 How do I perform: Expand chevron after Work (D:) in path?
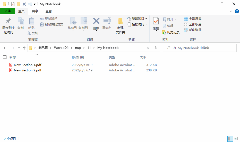[x=72, y=48]
